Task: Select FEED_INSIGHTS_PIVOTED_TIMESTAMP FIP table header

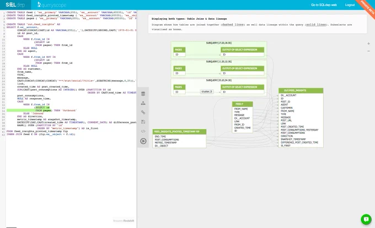Action: [179, 132]
